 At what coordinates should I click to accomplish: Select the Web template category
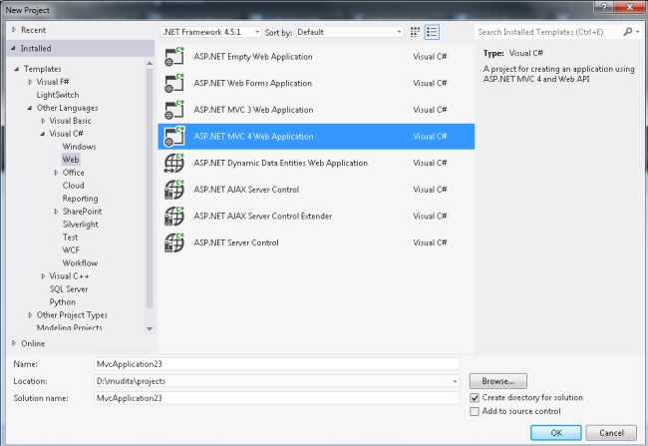point(71,160)
